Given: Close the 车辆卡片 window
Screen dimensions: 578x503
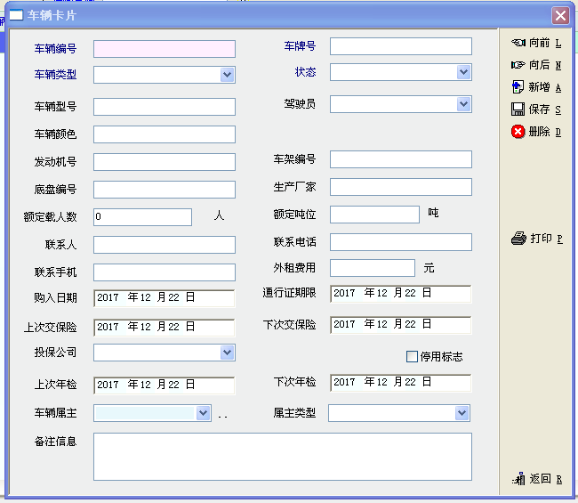Looking at the screenshot, I should (x=559, y=15).
